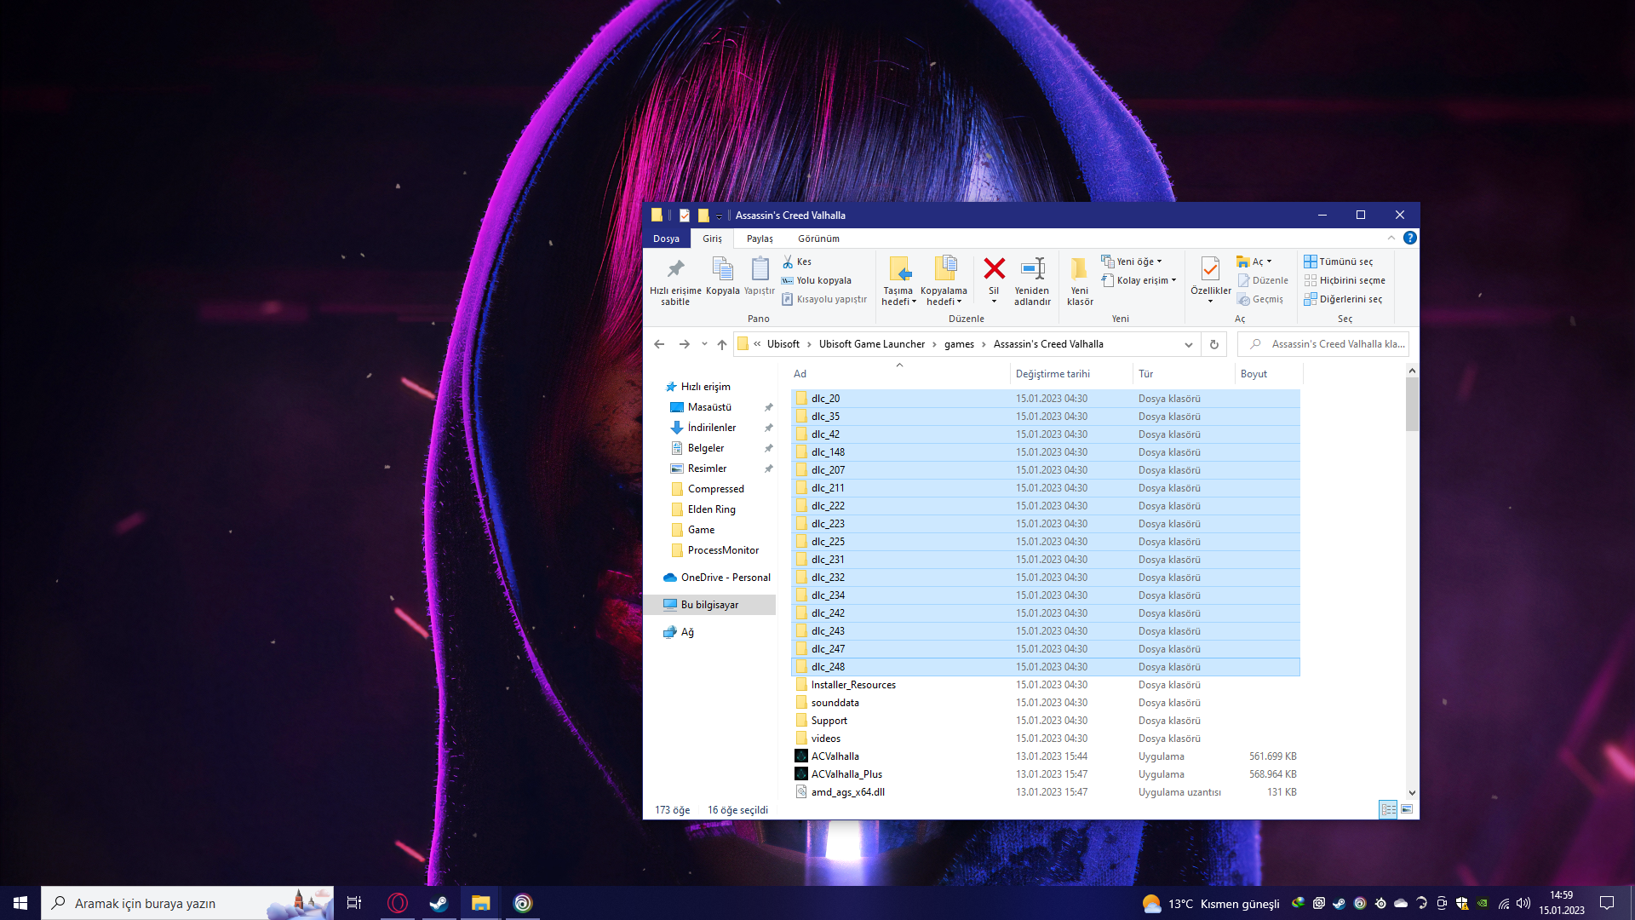
Task: Click the Kes scissors icon
Action: click(789, 262)
